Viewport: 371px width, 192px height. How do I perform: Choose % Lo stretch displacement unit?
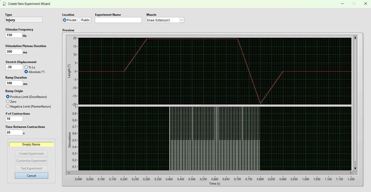coord(26,67)
